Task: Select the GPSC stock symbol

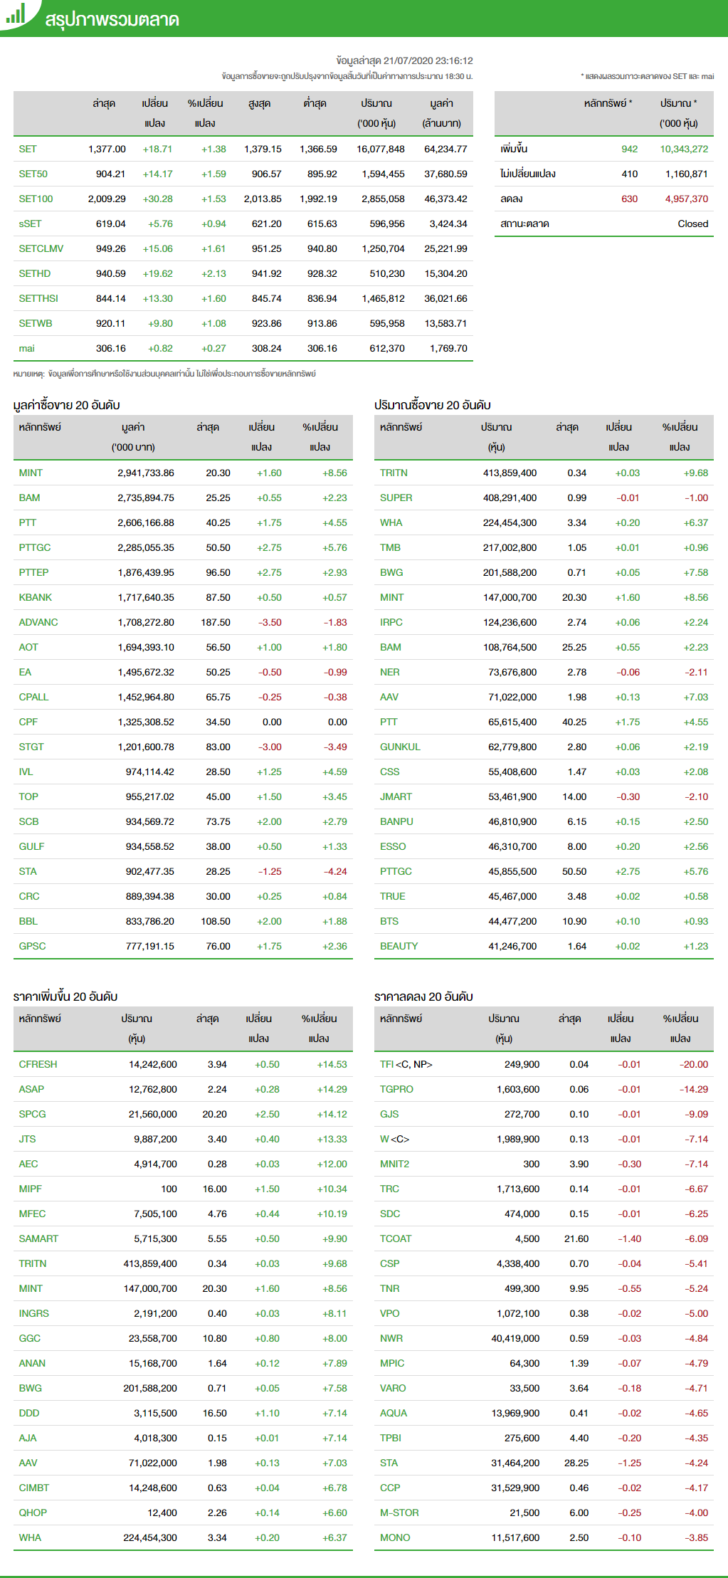Action: (x=32, y=946)
